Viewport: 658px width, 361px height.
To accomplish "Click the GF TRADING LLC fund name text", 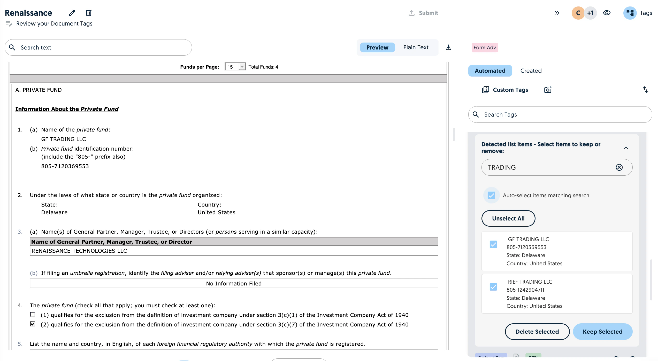I will (x=64, y=139).
